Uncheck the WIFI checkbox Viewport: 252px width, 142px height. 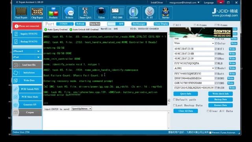(216, 49)
